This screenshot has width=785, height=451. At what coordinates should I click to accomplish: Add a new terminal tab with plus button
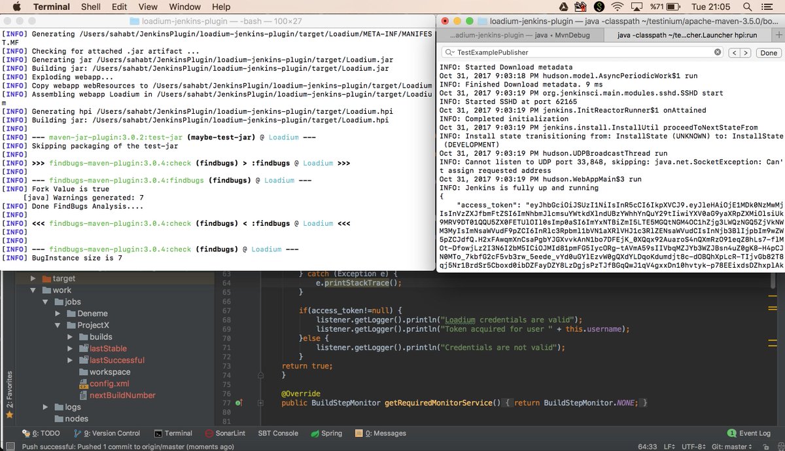point(777,35)
